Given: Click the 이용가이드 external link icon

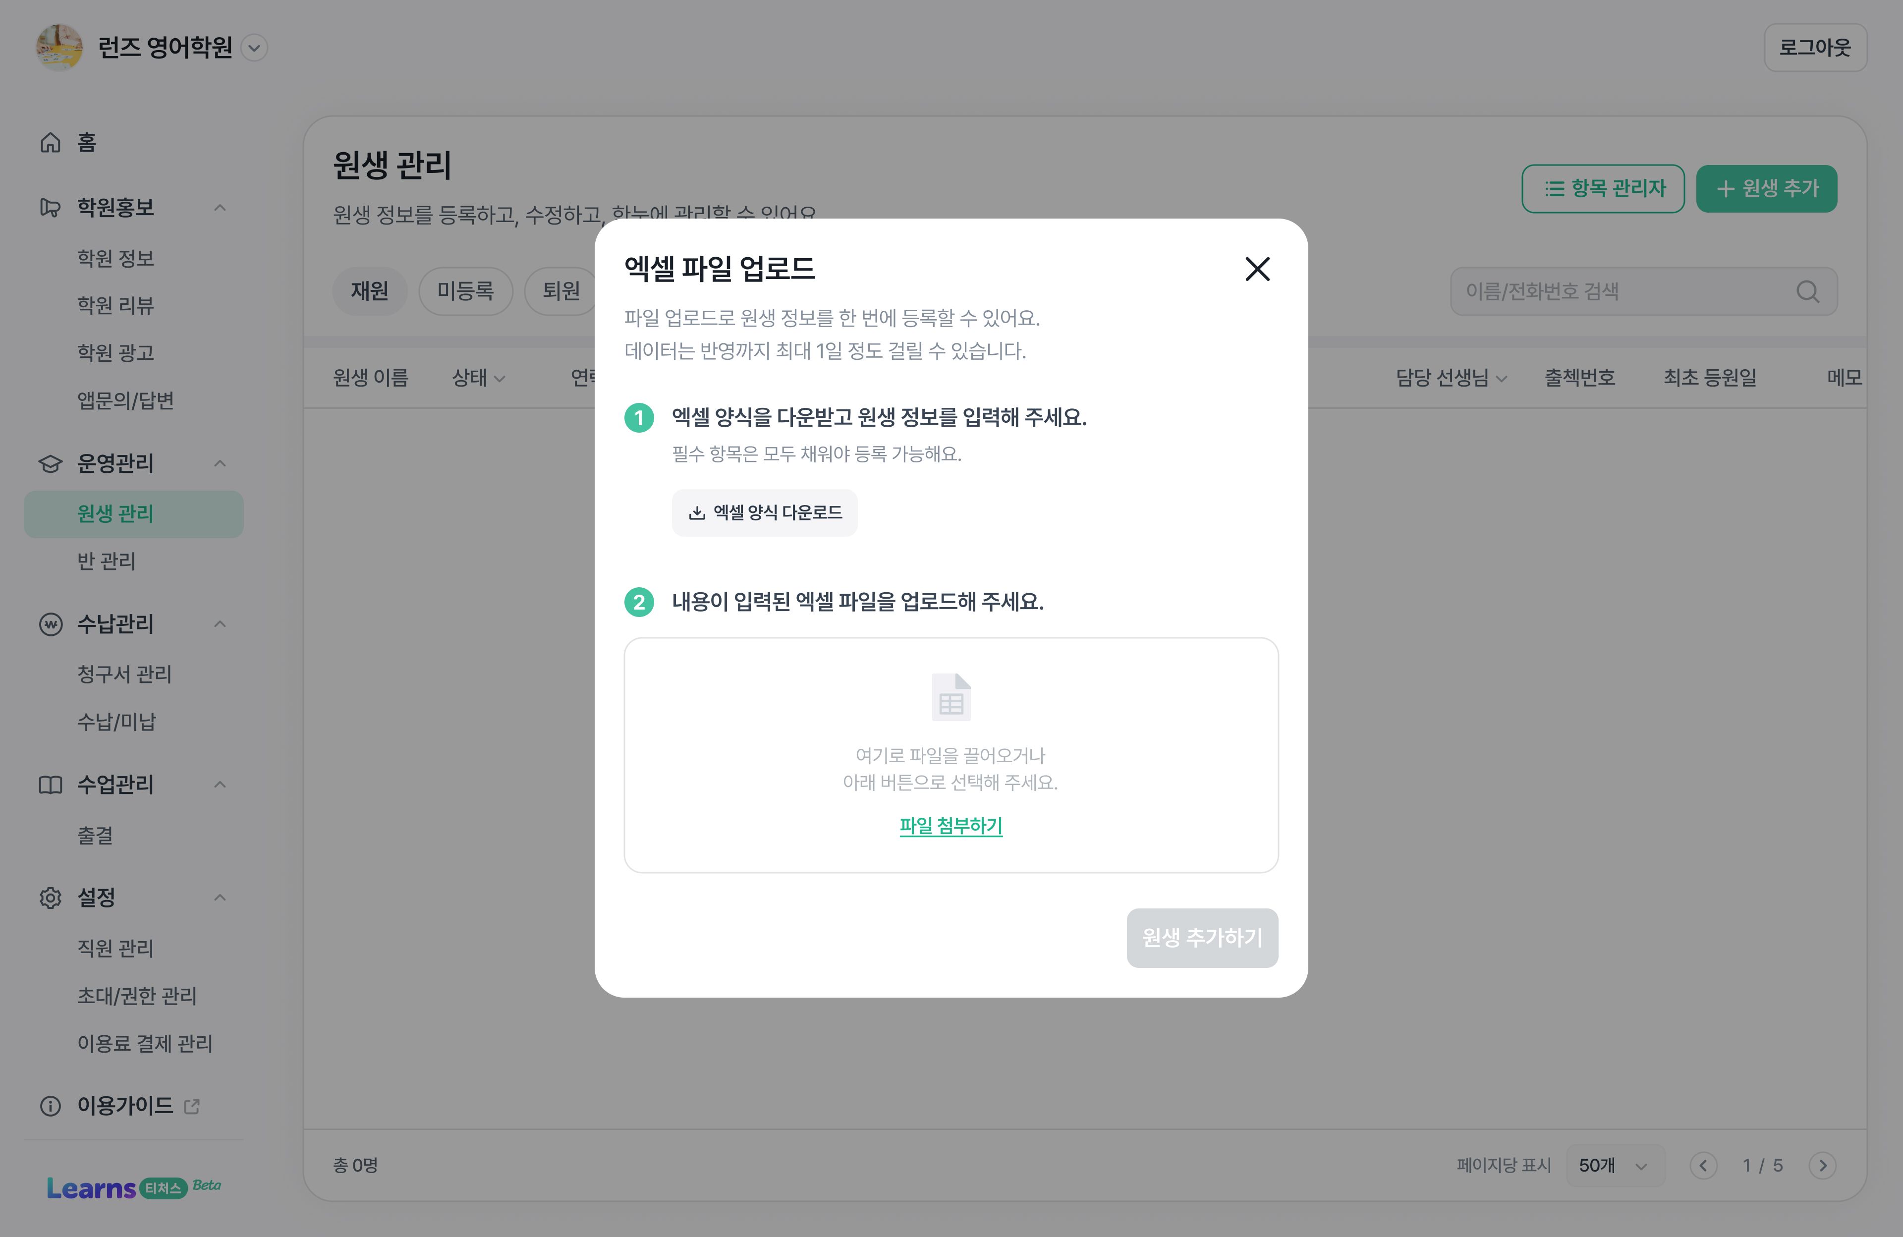Looking at the screenshot, I should click(x=192, y=1106).
